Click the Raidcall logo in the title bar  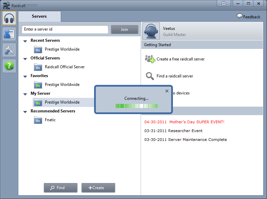[6, 5]
